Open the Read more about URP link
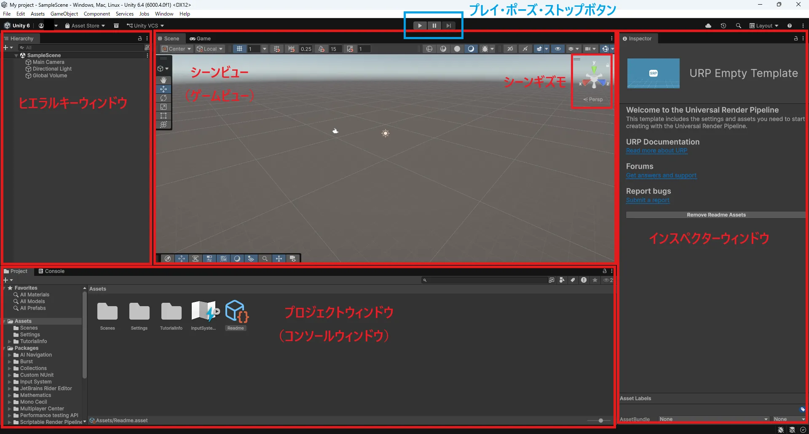This screenshot has width=809, height=434. tap(657, 151)
